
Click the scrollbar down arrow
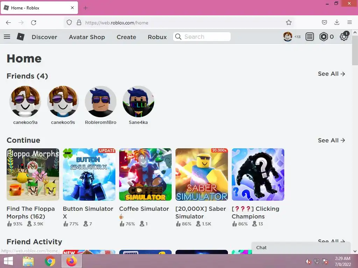coord(355,251)
